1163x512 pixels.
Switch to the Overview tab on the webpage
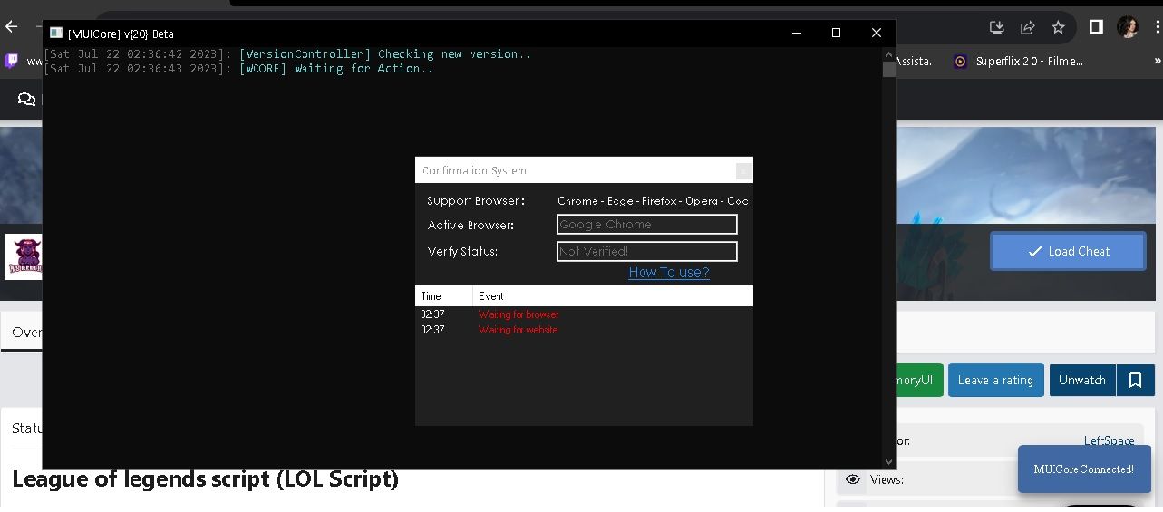(26, 332)
